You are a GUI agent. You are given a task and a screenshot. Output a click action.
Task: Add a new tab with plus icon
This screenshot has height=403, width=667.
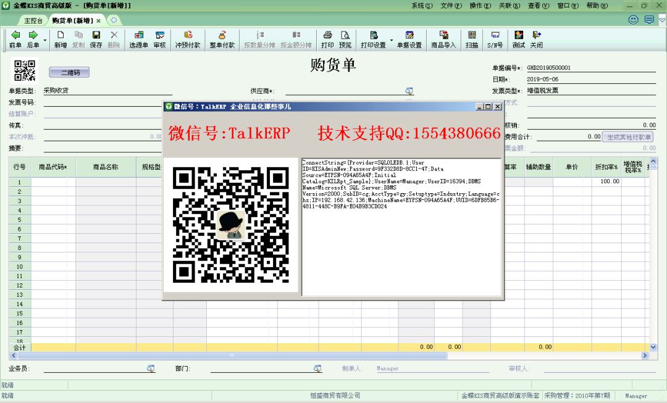click(x=114, y=20)
